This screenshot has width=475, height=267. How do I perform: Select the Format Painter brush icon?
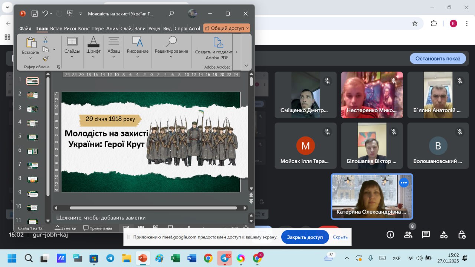click(46, 59)
